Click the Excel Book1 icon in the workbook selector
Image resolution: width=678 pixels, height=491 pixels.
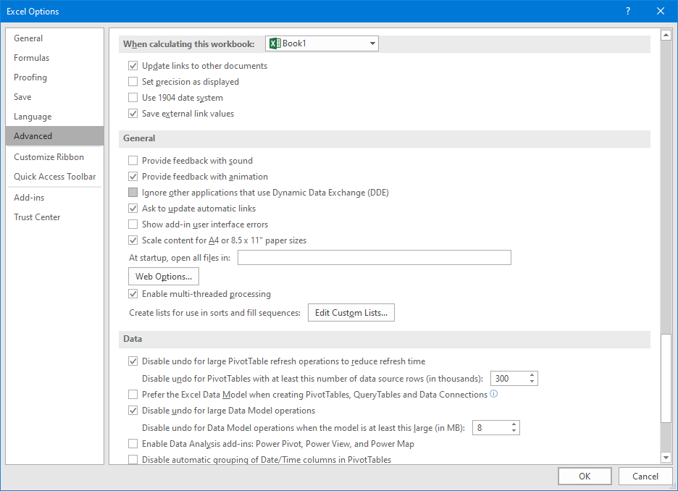[275, 43]
